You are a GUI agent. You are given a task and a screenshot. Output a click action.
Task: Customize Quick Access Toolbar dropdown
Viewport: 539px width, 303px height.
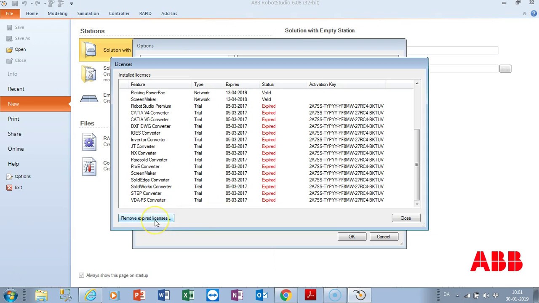tap(71, 3)
